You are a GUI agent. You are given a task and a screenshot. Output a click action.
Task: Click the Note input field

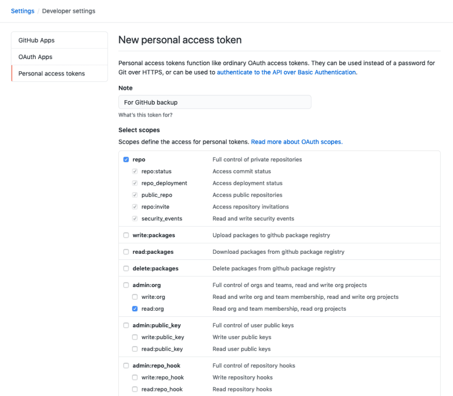pyautogui.click(x=215, y=102)
